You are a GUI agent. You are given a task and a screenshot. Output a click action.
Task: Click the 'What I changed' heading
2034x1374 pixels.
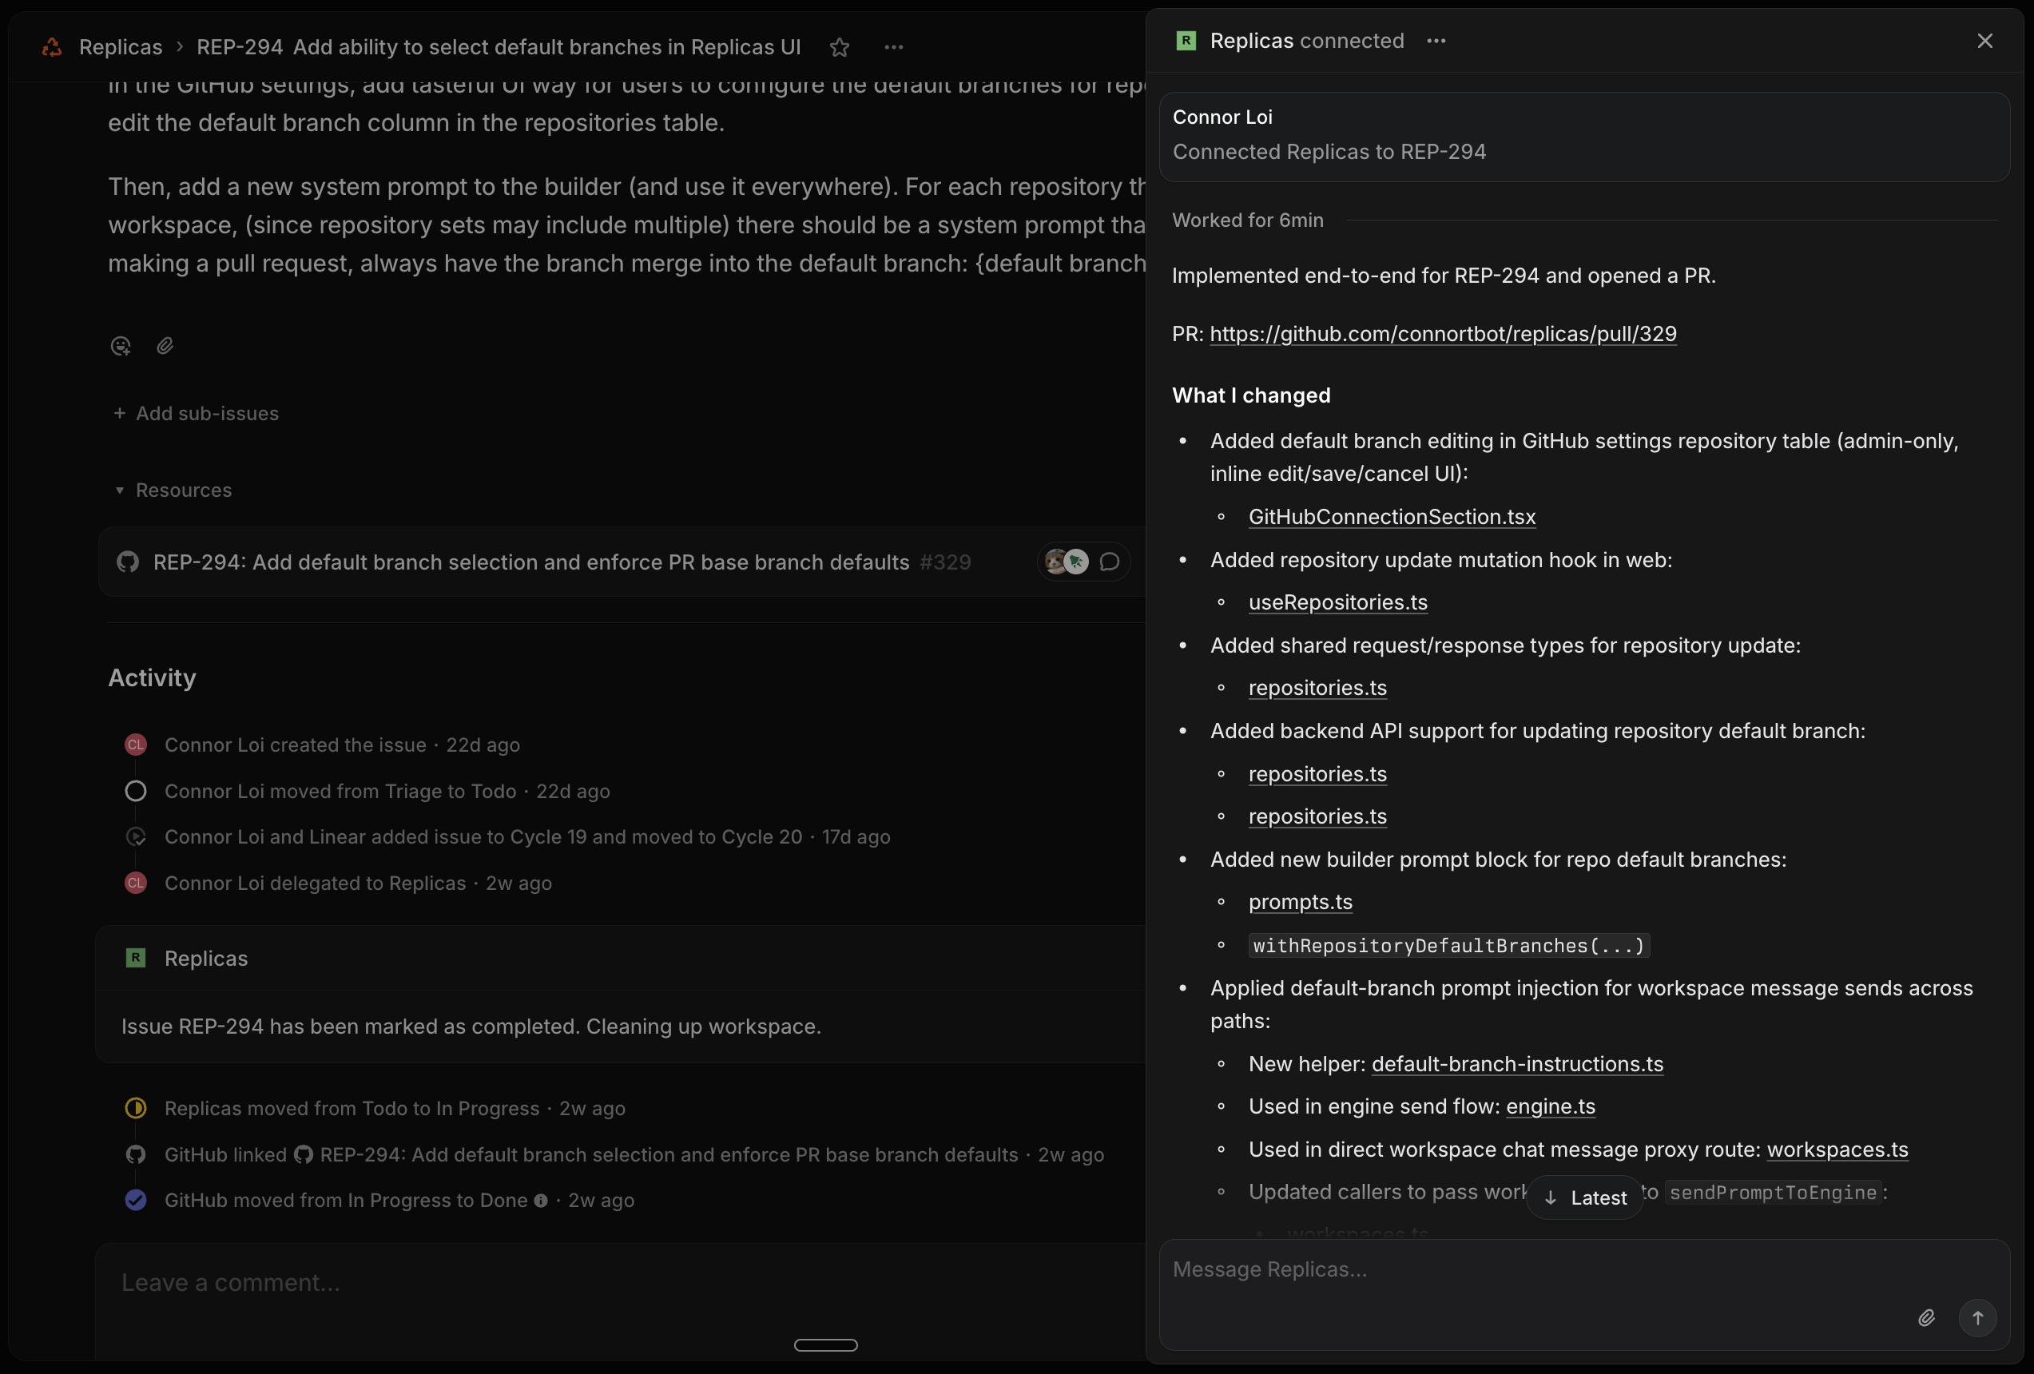click(1251, 395)
